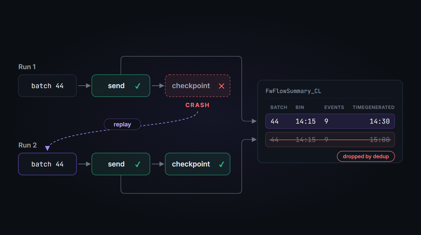Click the struck-through 15:00 time value
Viewport: 421px width, 235px height.
click(380, 140)
